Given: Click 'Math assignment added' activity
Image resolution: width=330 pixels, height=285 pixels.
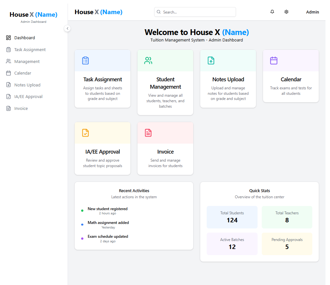Looking at the screenshot, I should [x=108, y=223].
